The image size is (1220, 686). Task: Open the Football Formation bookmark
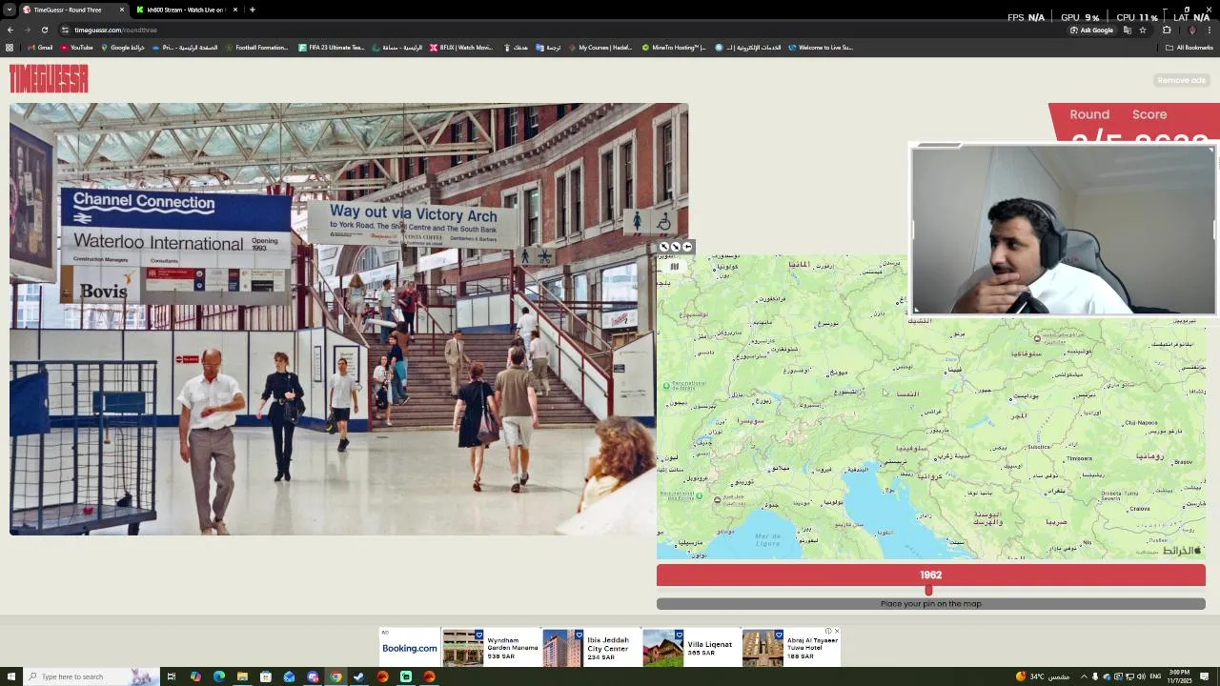(x=256, y=47)
